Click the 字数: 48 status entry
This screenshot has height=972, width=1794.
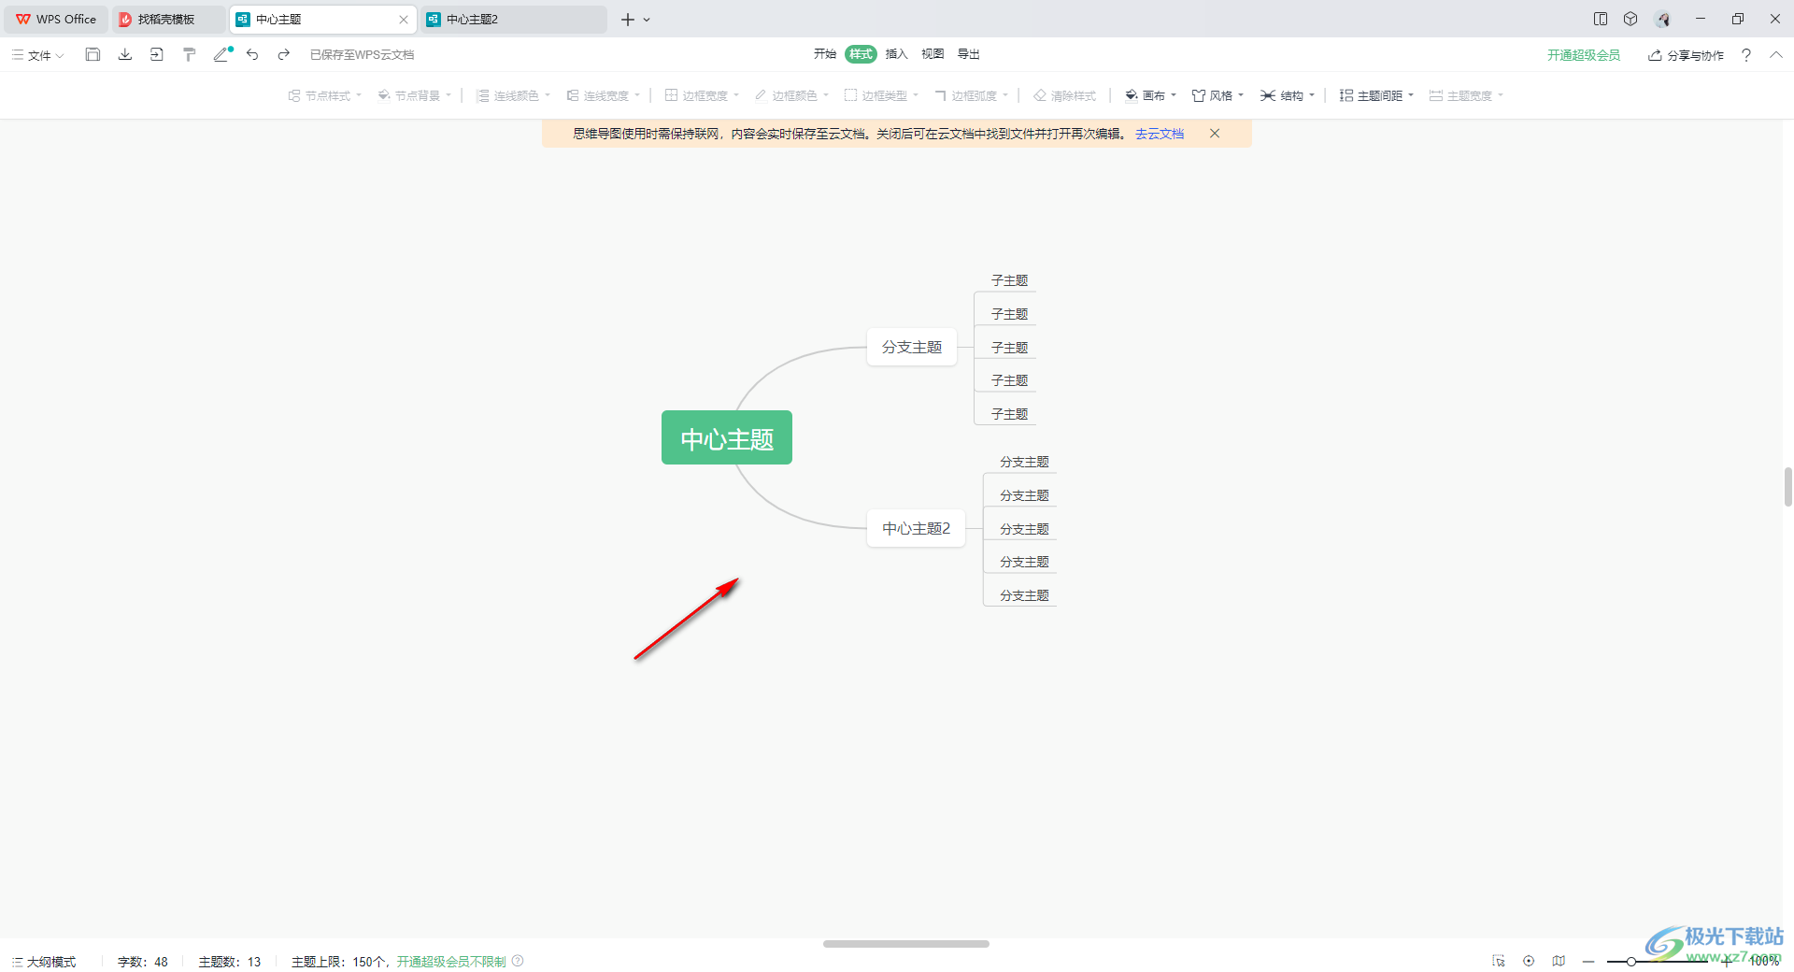coord(143,961)
